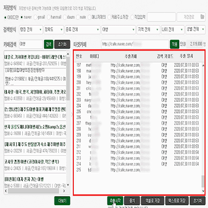Viewport: 208px width, 208px height.
Task: Click cafe URL in row 200
Action: point(130,83)
